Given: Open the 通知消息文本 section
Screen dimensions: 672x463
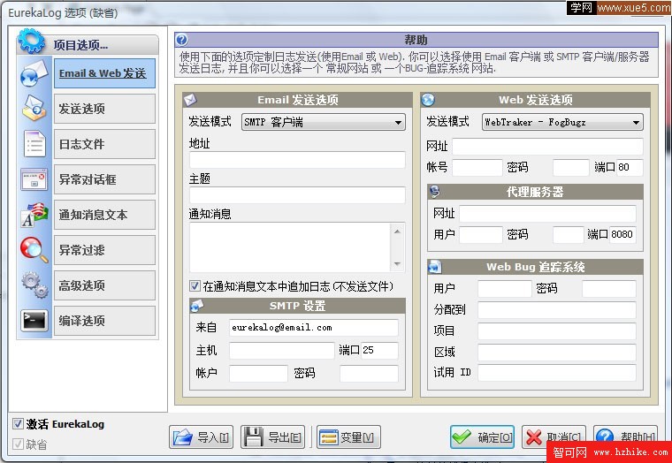Looking at the screenshot, I should (x=104, y=215).
